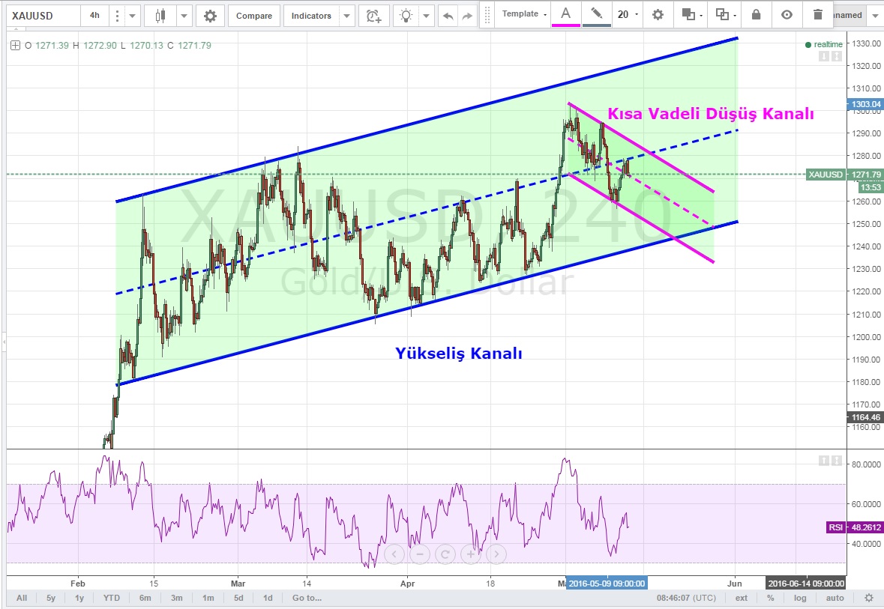
Task: Toggle drawing visibility with eye icon
Action: pyautogui.click(x=786, y=14)
